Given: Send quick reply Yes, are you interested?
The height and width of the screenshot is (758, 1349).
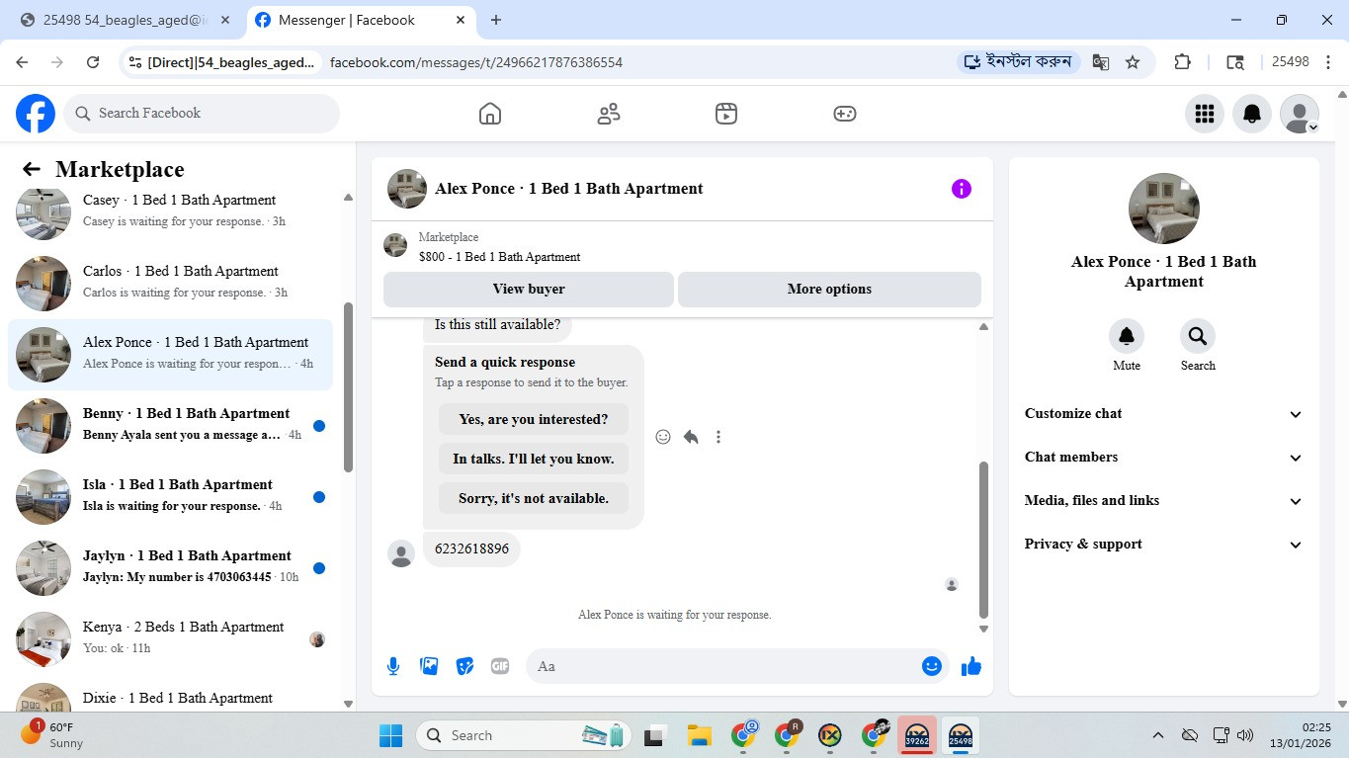Looking at the screenshot, I should [534, 419].
